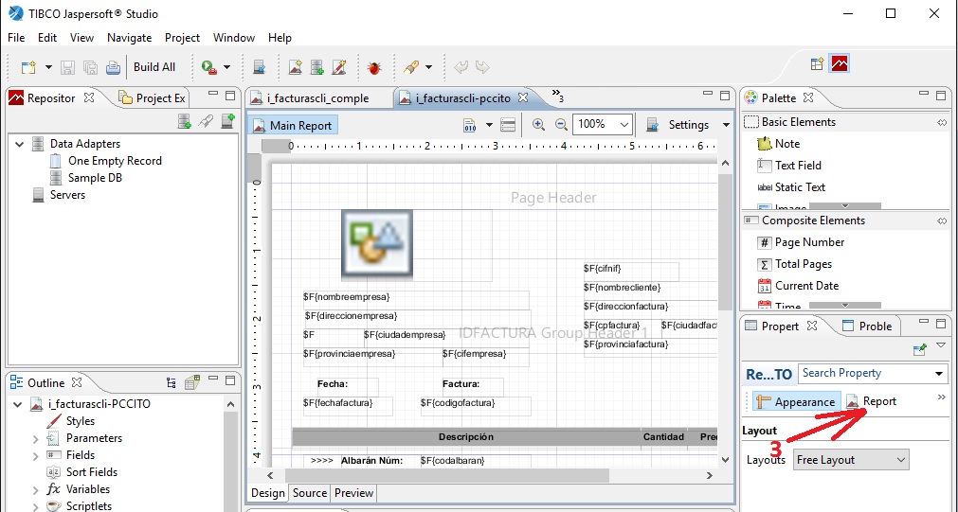Screen dimensions: 958x512
Task: Click the new report toolbar icon
Action: (295, 67)
